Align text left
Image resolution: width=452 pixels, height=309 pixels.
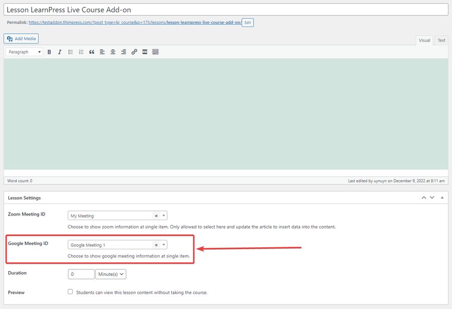pos(102,52)
